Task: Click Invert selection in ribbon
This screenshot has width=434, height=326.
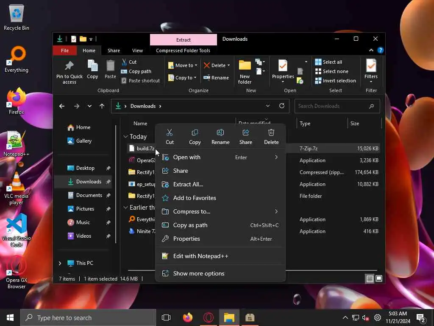Action: point(336,81)
